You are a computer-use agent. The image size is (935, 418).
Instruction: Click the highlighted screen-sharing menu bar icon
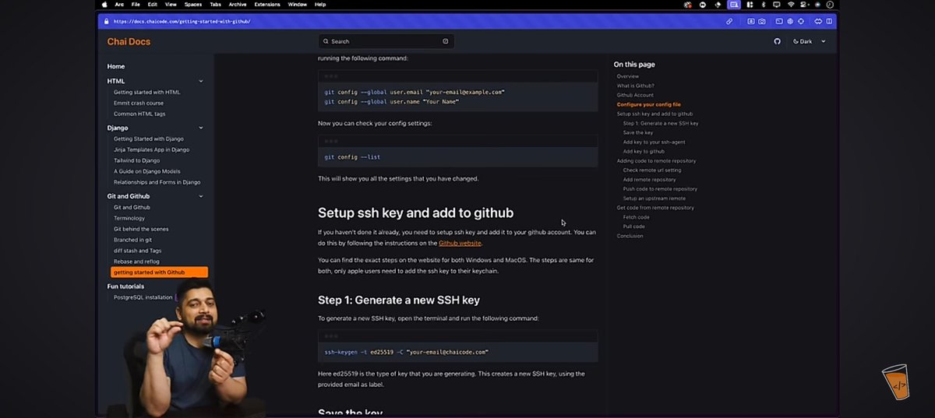pyautogui.click(x=733, y=4)
